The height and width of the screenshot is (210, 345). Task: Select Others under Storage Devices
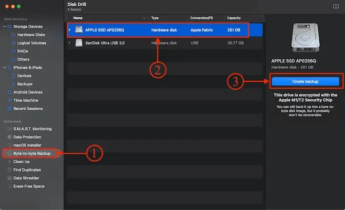23,59
